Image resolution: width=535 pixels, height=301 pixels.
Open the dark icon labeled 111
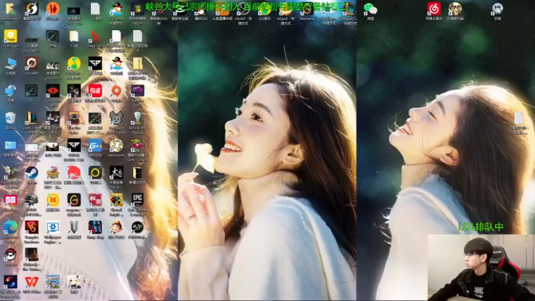pyautogui.click(x=31, y=91)
